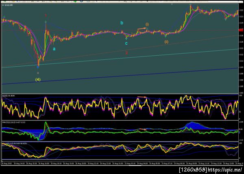This screenshot has width=244, height=174.
Task: Select the thick dark blue trendline
Action: (x=120, y=76)
